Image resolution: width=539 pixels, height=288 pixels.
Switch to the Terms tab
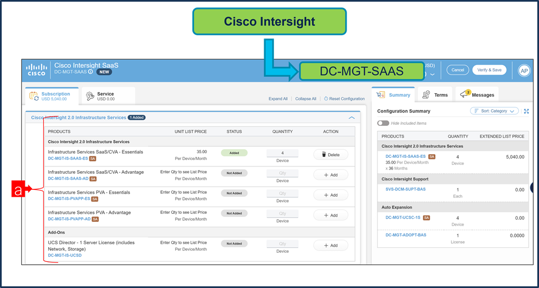point(435,95)
